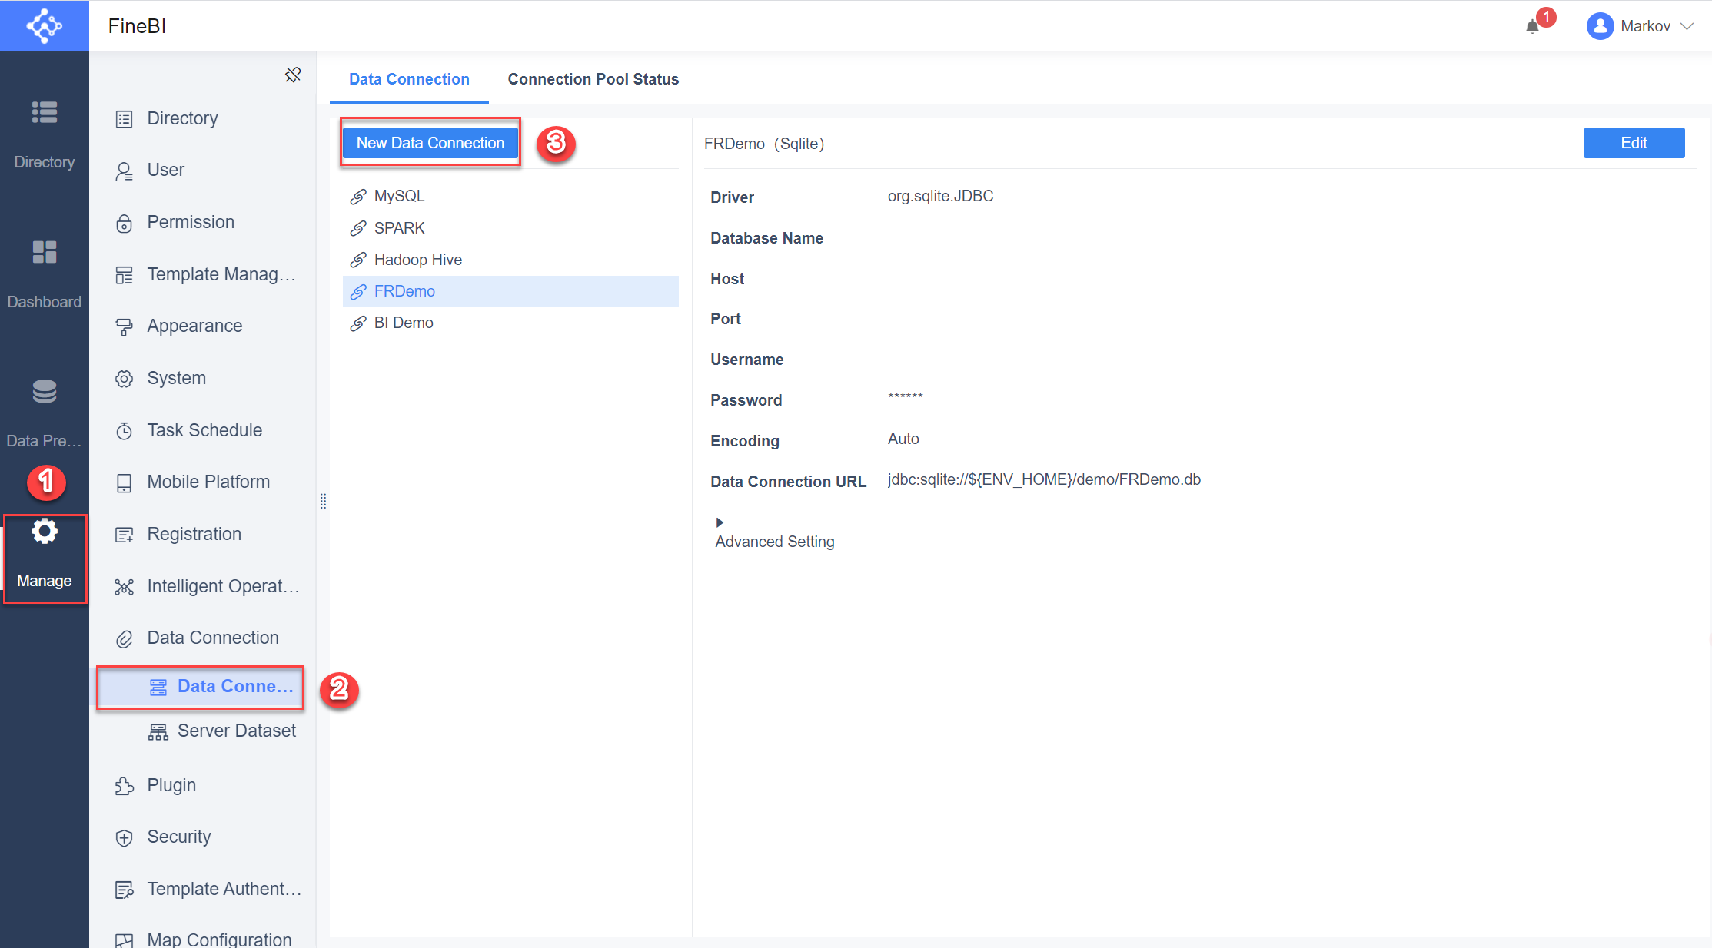Open Template Management menu item
1712x948 pixels.
click(x=203, y=274)
